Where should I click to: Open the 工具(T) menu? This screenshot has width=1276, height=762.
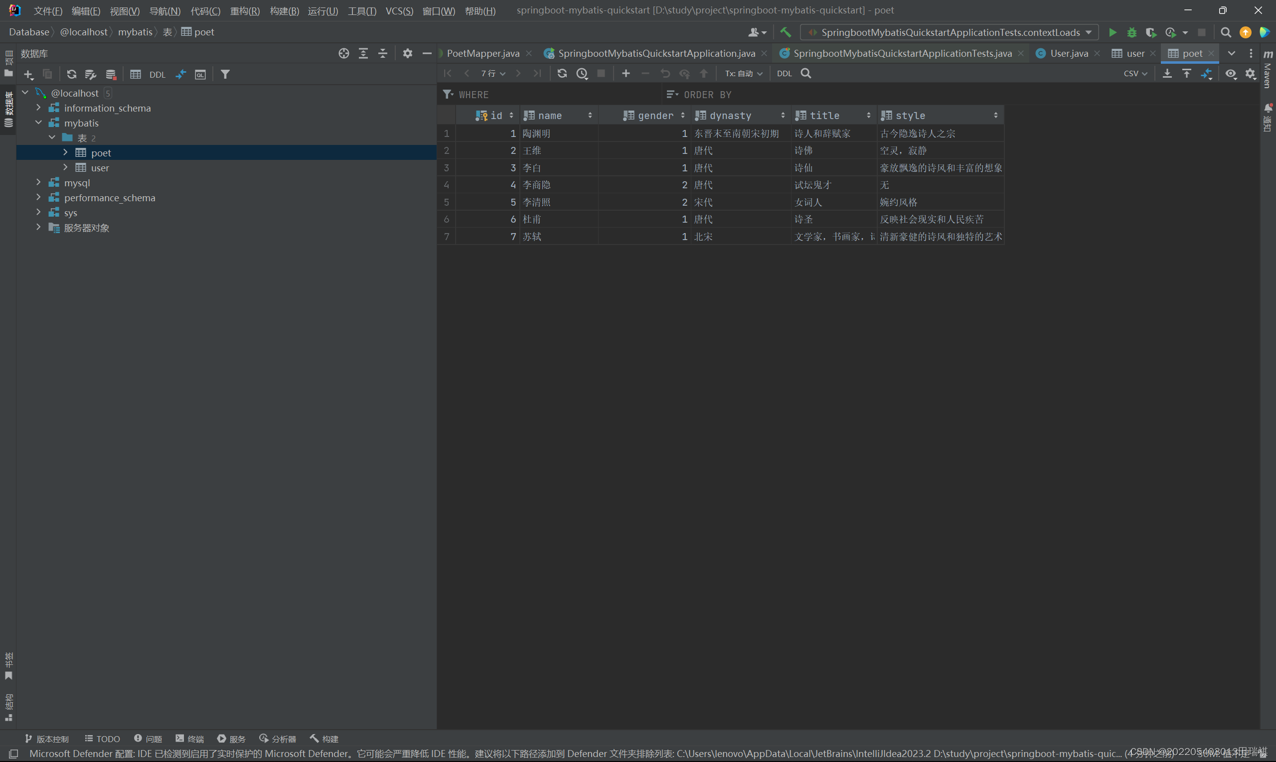362,11
